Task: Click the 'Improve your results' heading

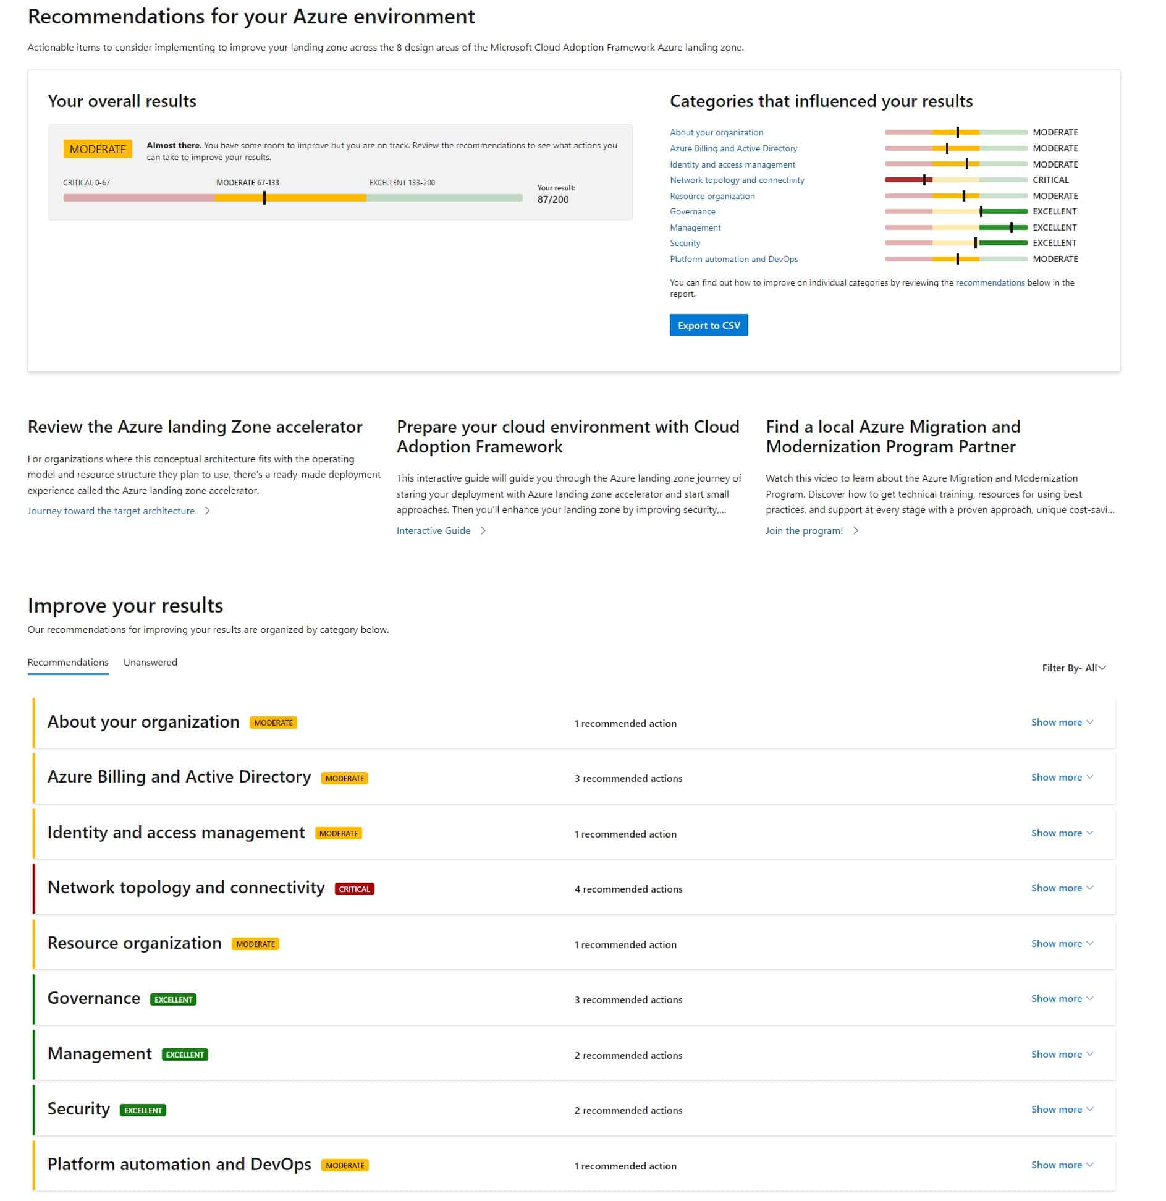Action: coord(125,605)
